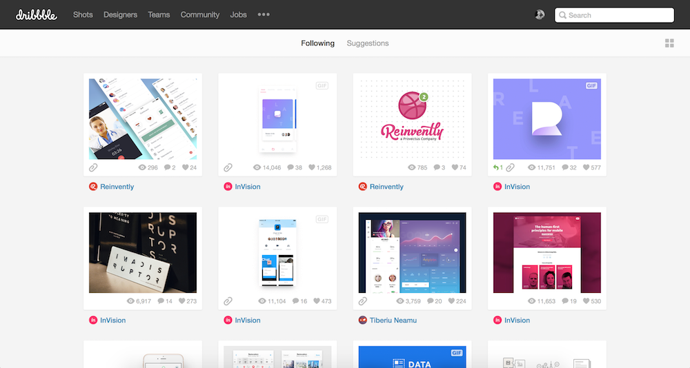Click the green rebound arrow icon
Viewport: 690px width, 368px height.
coord(497,167)
